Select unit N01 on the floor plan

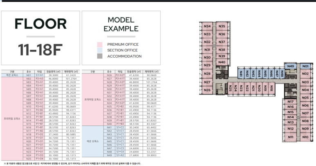305,66
